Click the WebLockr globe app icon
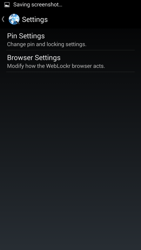Screen dimensions: 141x250 (x=14, y=19)
